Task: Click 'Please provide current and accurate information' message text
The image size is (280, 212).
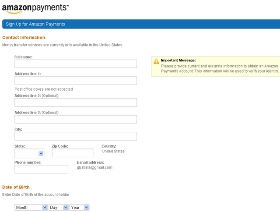Action: [x=220, y=69]
